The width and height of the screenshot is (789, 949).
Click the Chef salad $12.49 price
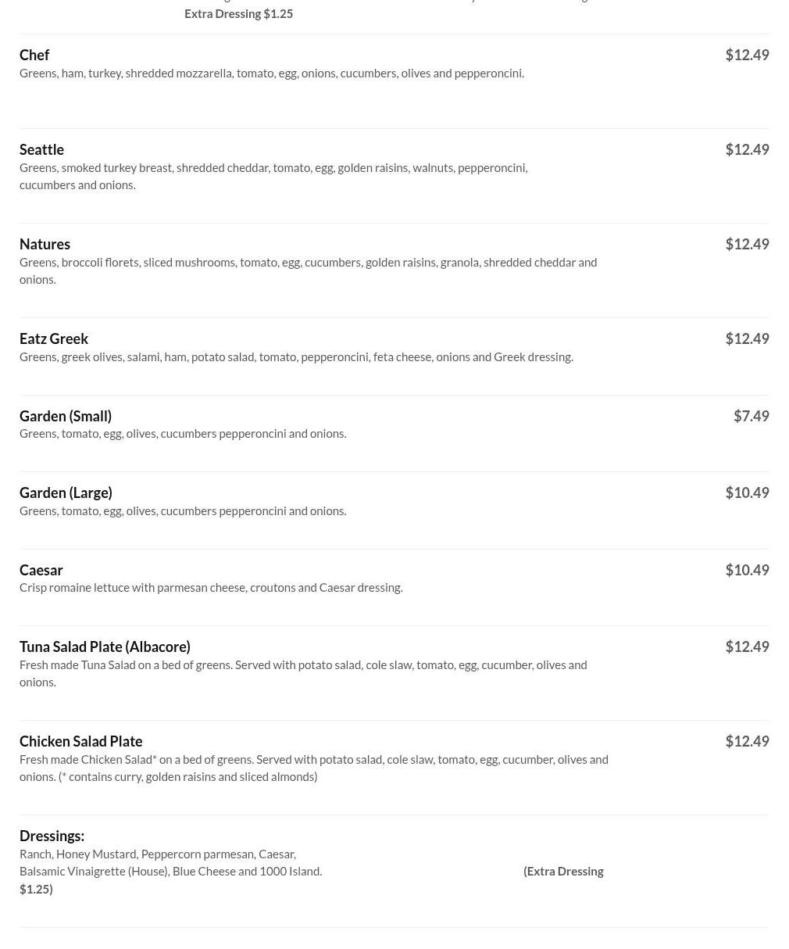747,55
